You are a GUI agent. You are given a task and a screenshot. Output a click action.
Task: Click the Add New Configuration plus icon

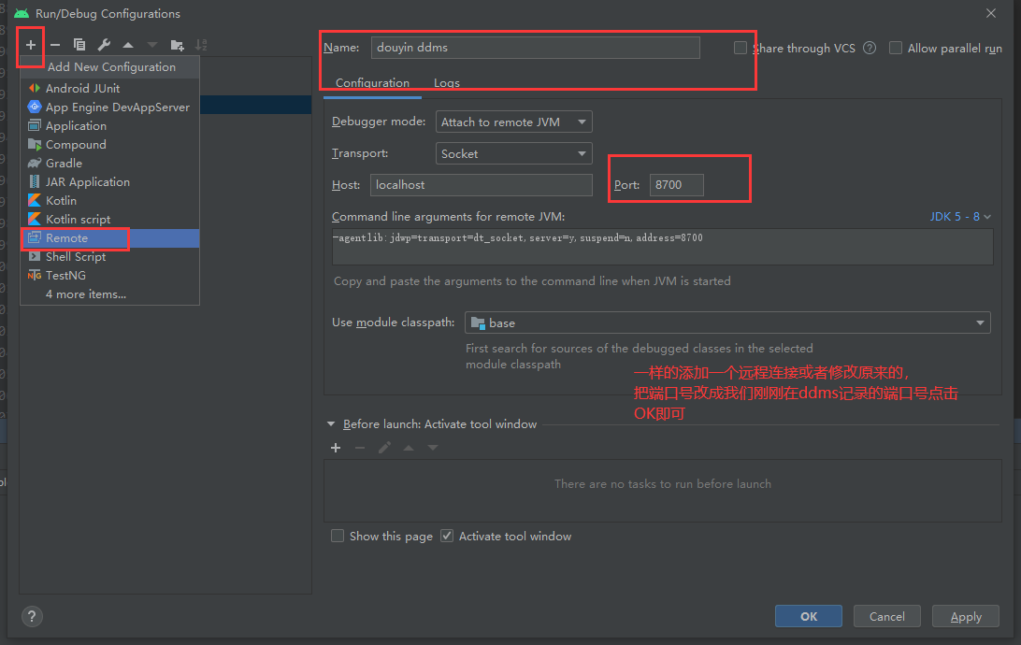(x=31, y=45)
